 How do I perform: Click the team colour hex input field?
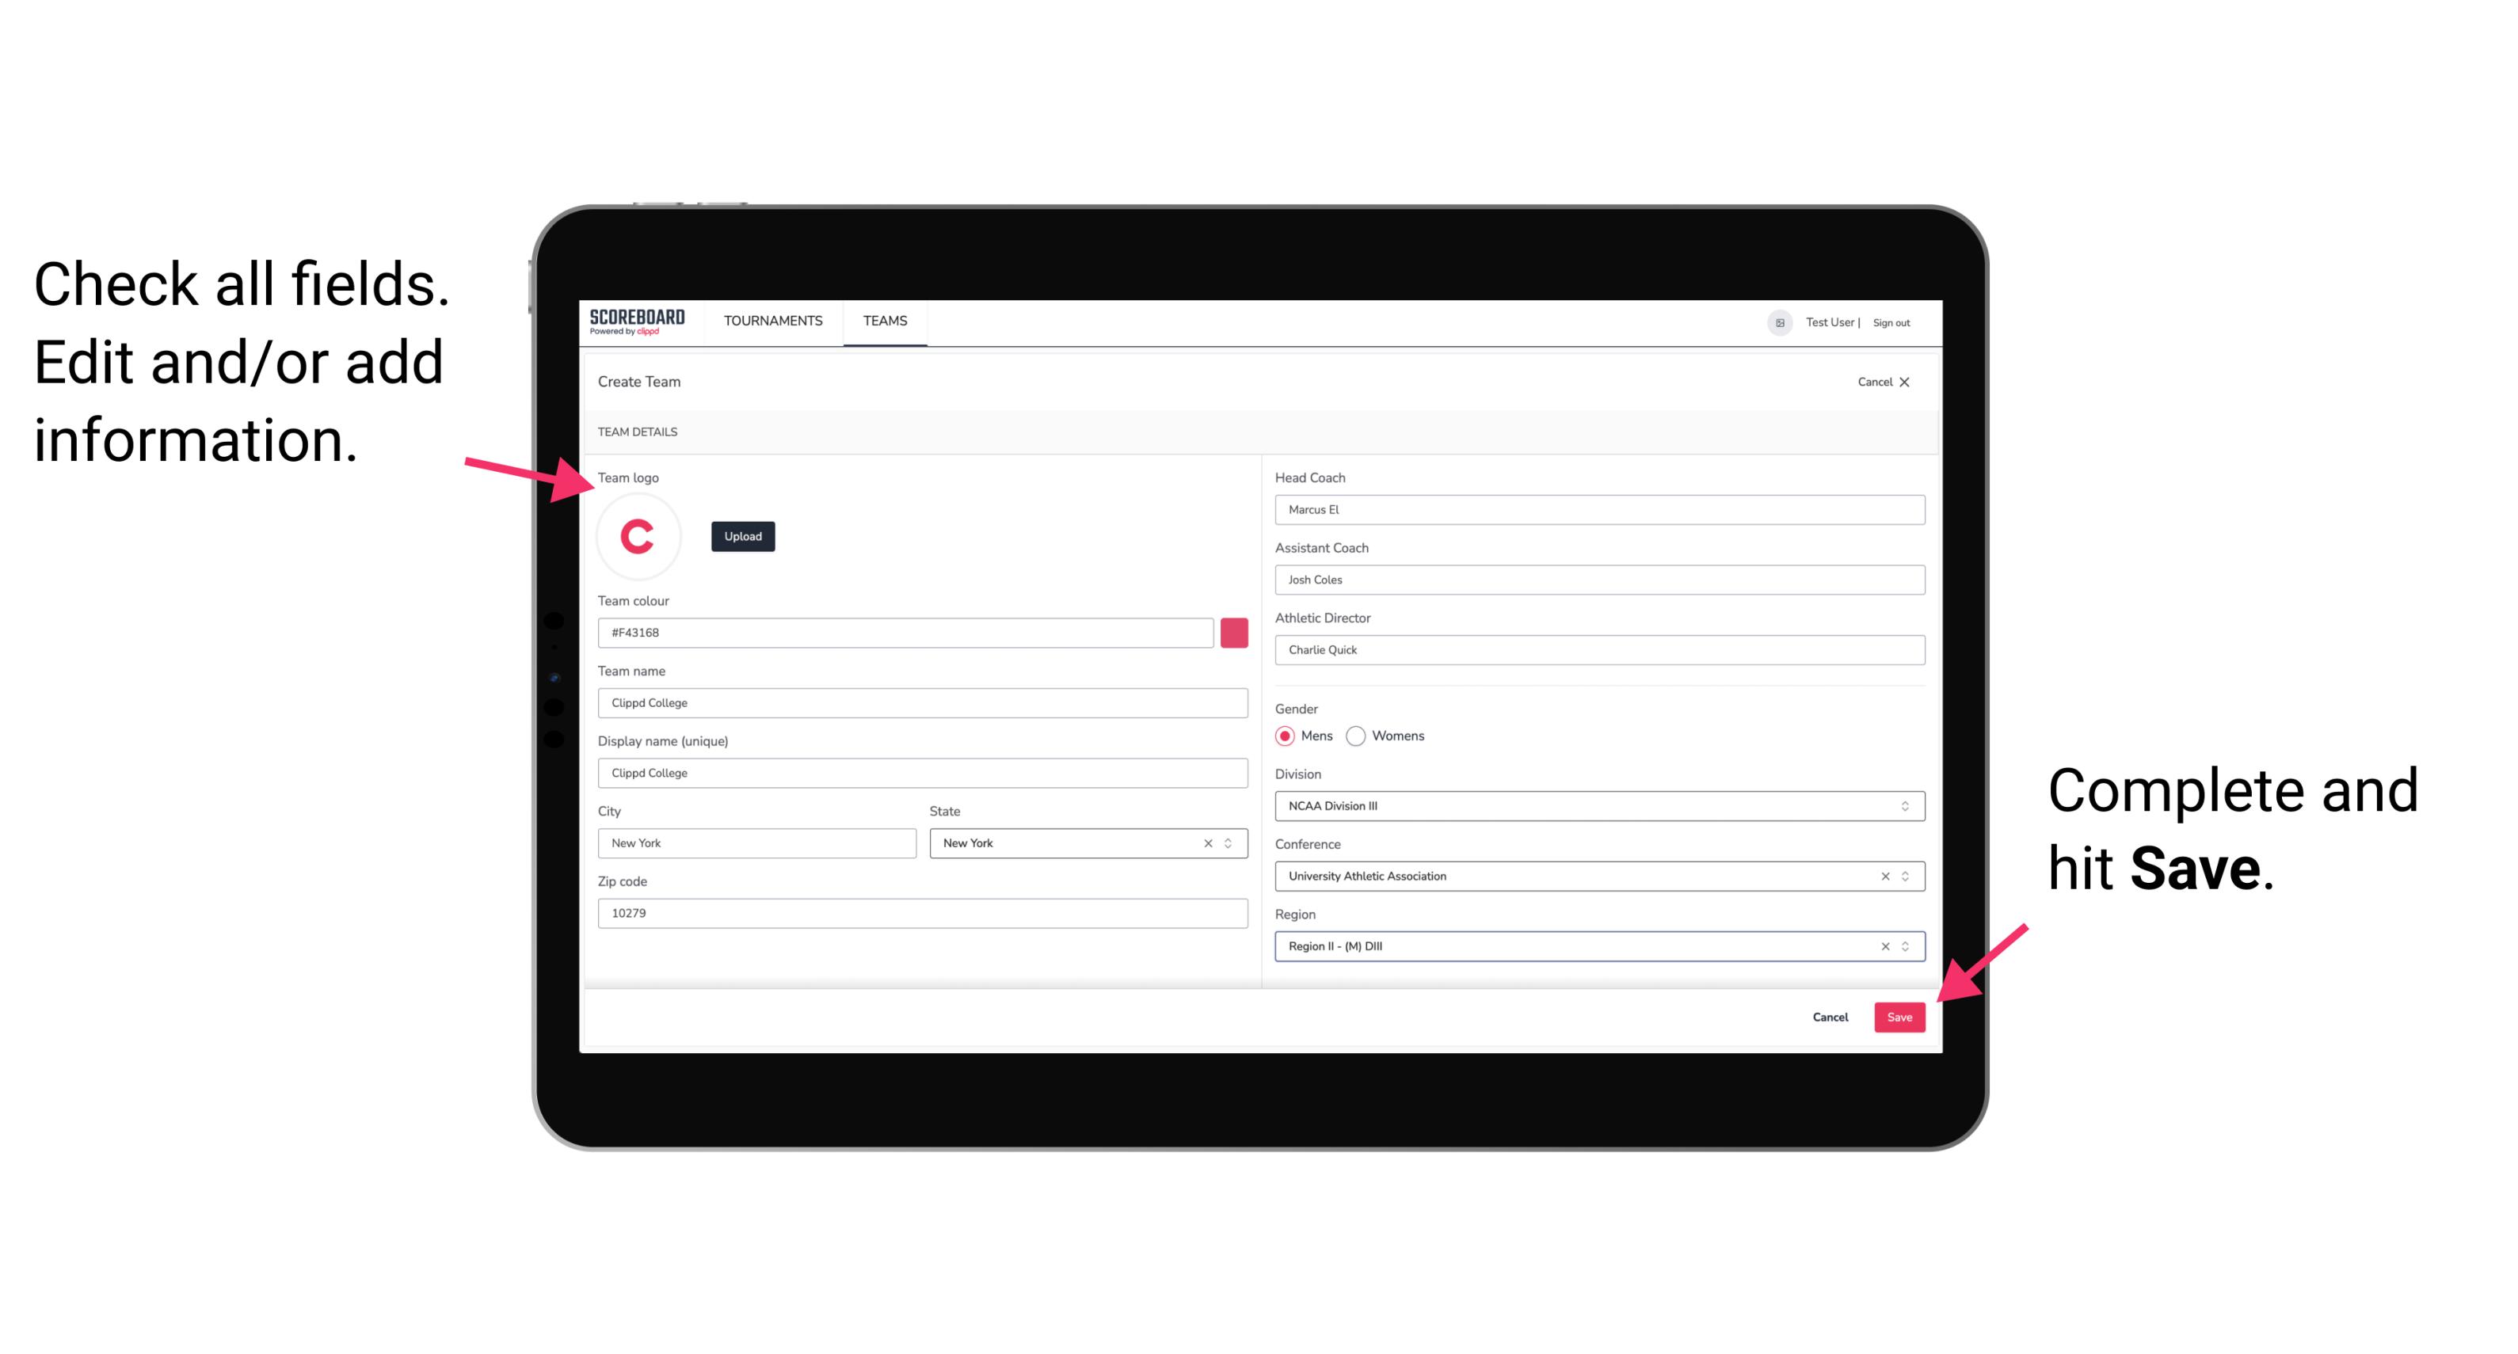coord(905,632)
